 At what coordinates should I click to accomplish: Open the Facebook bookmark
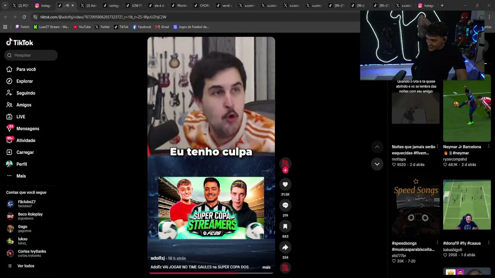[142, 27]
